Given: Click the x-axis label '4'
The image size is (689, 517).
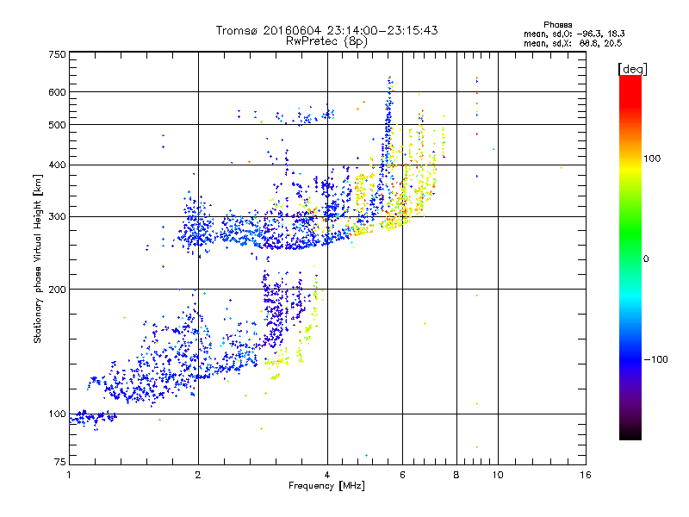Looking at the screenshot, I should click(327, 475).
